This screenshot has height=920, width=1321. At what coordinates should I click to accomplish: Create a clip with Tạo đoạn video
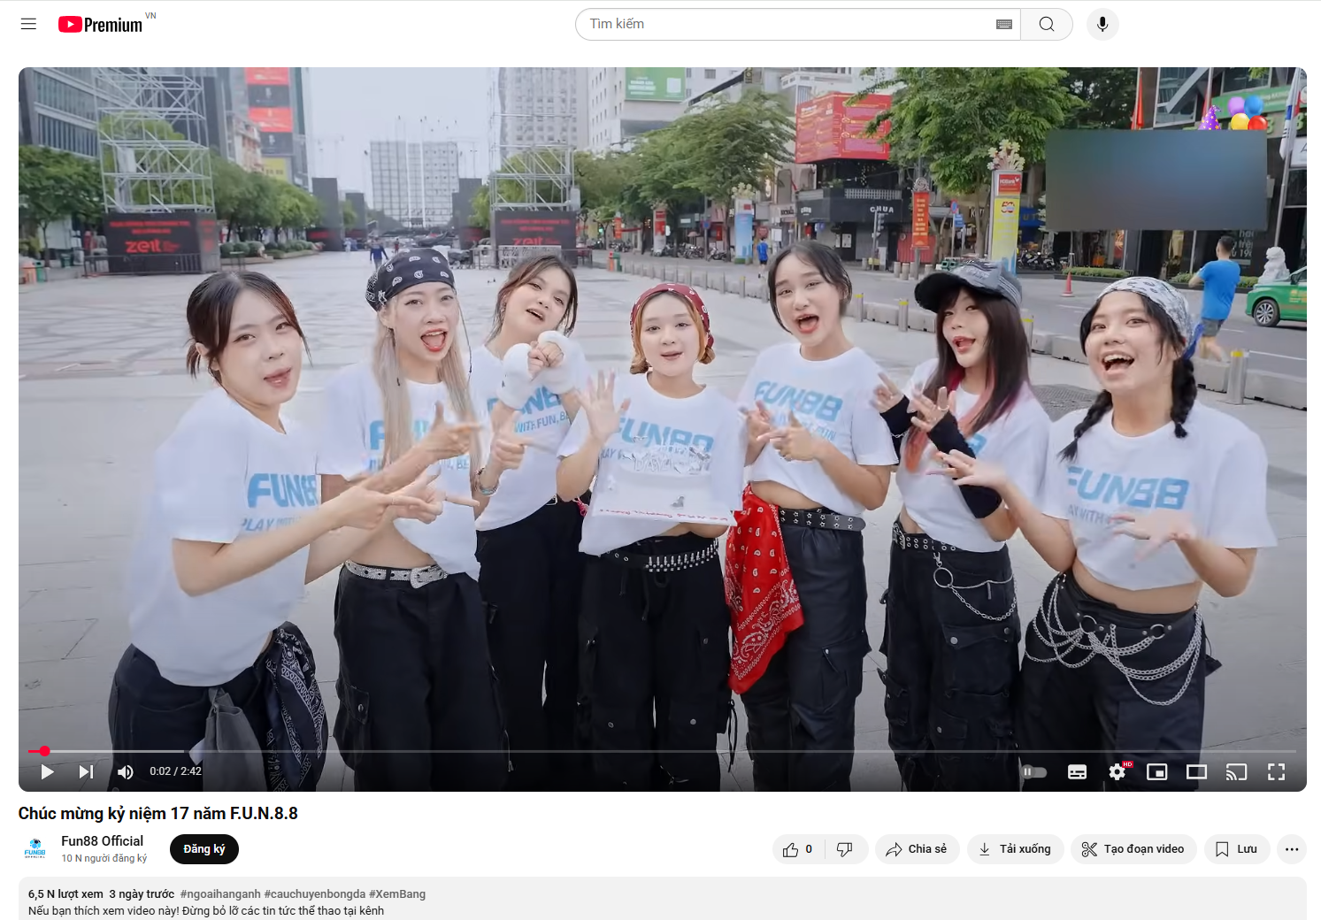[x=1133, y=849]
